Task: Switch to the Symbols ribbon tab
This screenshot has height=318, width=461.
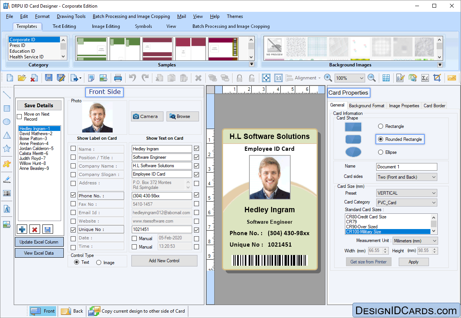Action: 143,26
